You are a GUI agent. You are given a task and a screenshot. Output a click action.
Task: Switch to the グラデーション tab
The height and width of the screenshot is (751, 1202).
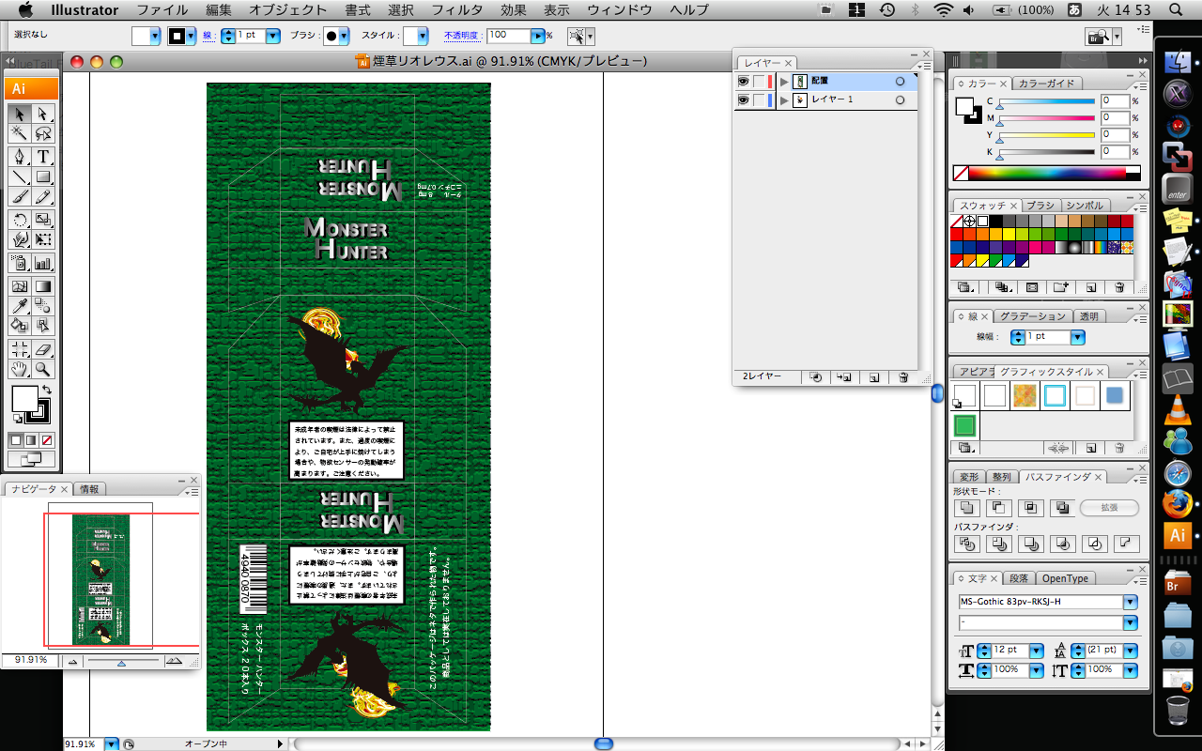[1032, 316]
